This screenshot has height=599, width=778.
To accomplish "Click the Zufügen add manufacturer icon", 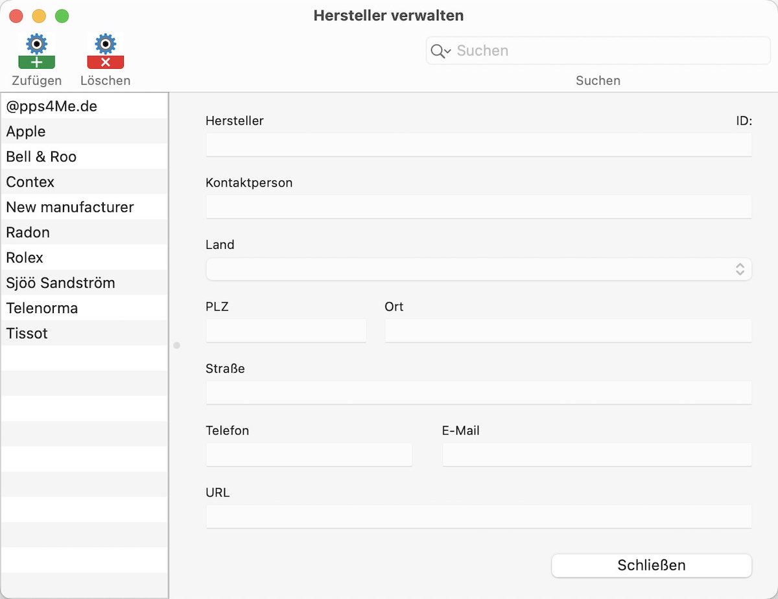I will point(36,51).
